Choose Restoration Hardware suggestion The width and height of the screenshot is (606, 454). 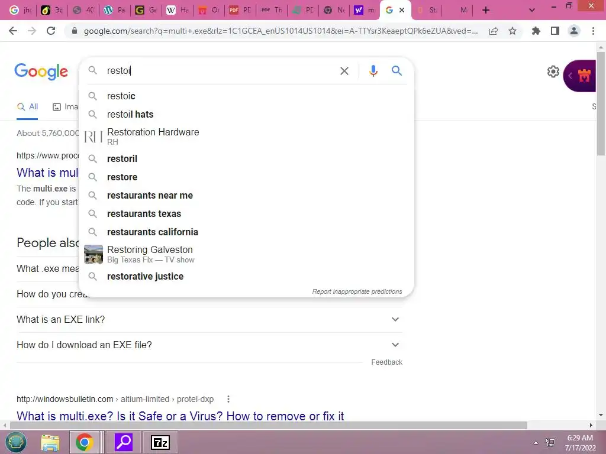coord(246,137)
